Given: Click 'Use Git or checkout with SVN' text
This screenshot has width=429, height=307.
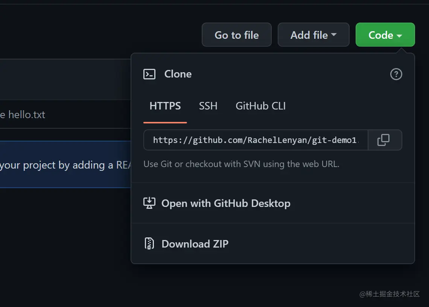Looking at the screenshot, I should [x=241, y=164].
